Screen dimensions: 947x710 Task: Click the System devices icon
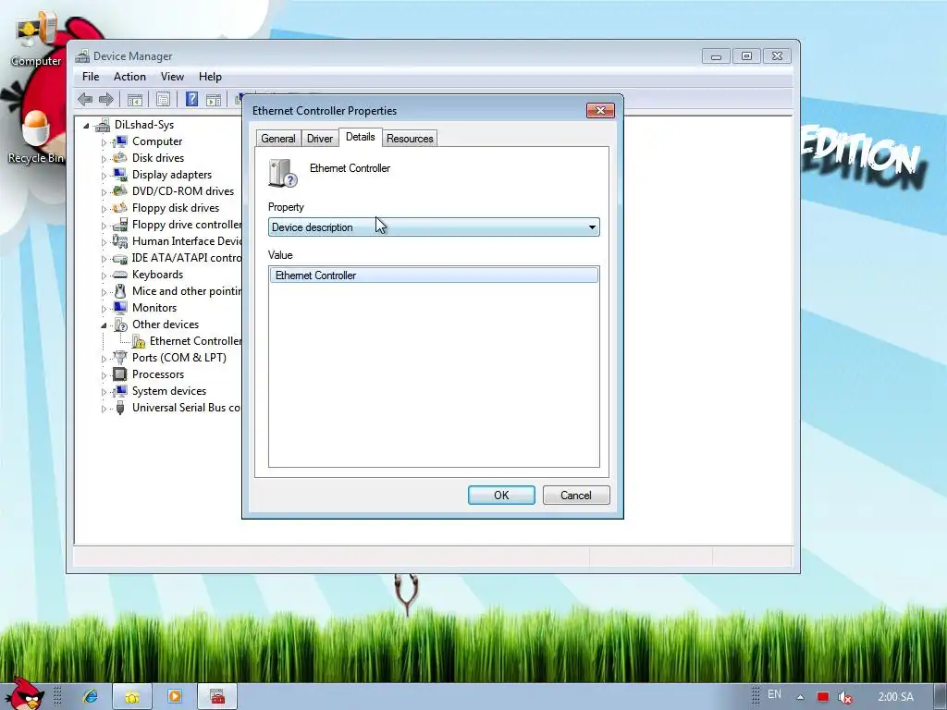pyautogui.click(x=120, y=391)
